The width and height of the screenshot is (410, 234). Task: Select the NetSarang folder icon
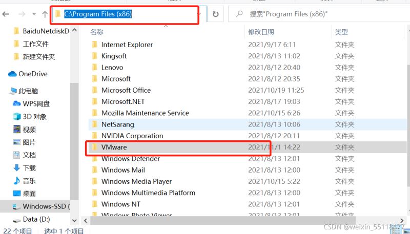tap(95, 124)
